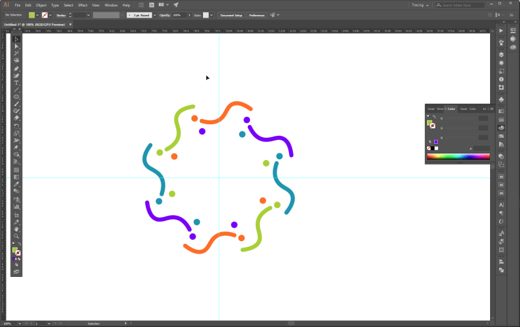
Task: Select the Column Graph tool
Action: [16, 206]
